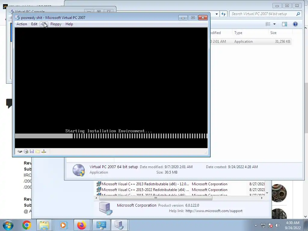Click the Microsoft Corporation program icon in details

106,208
